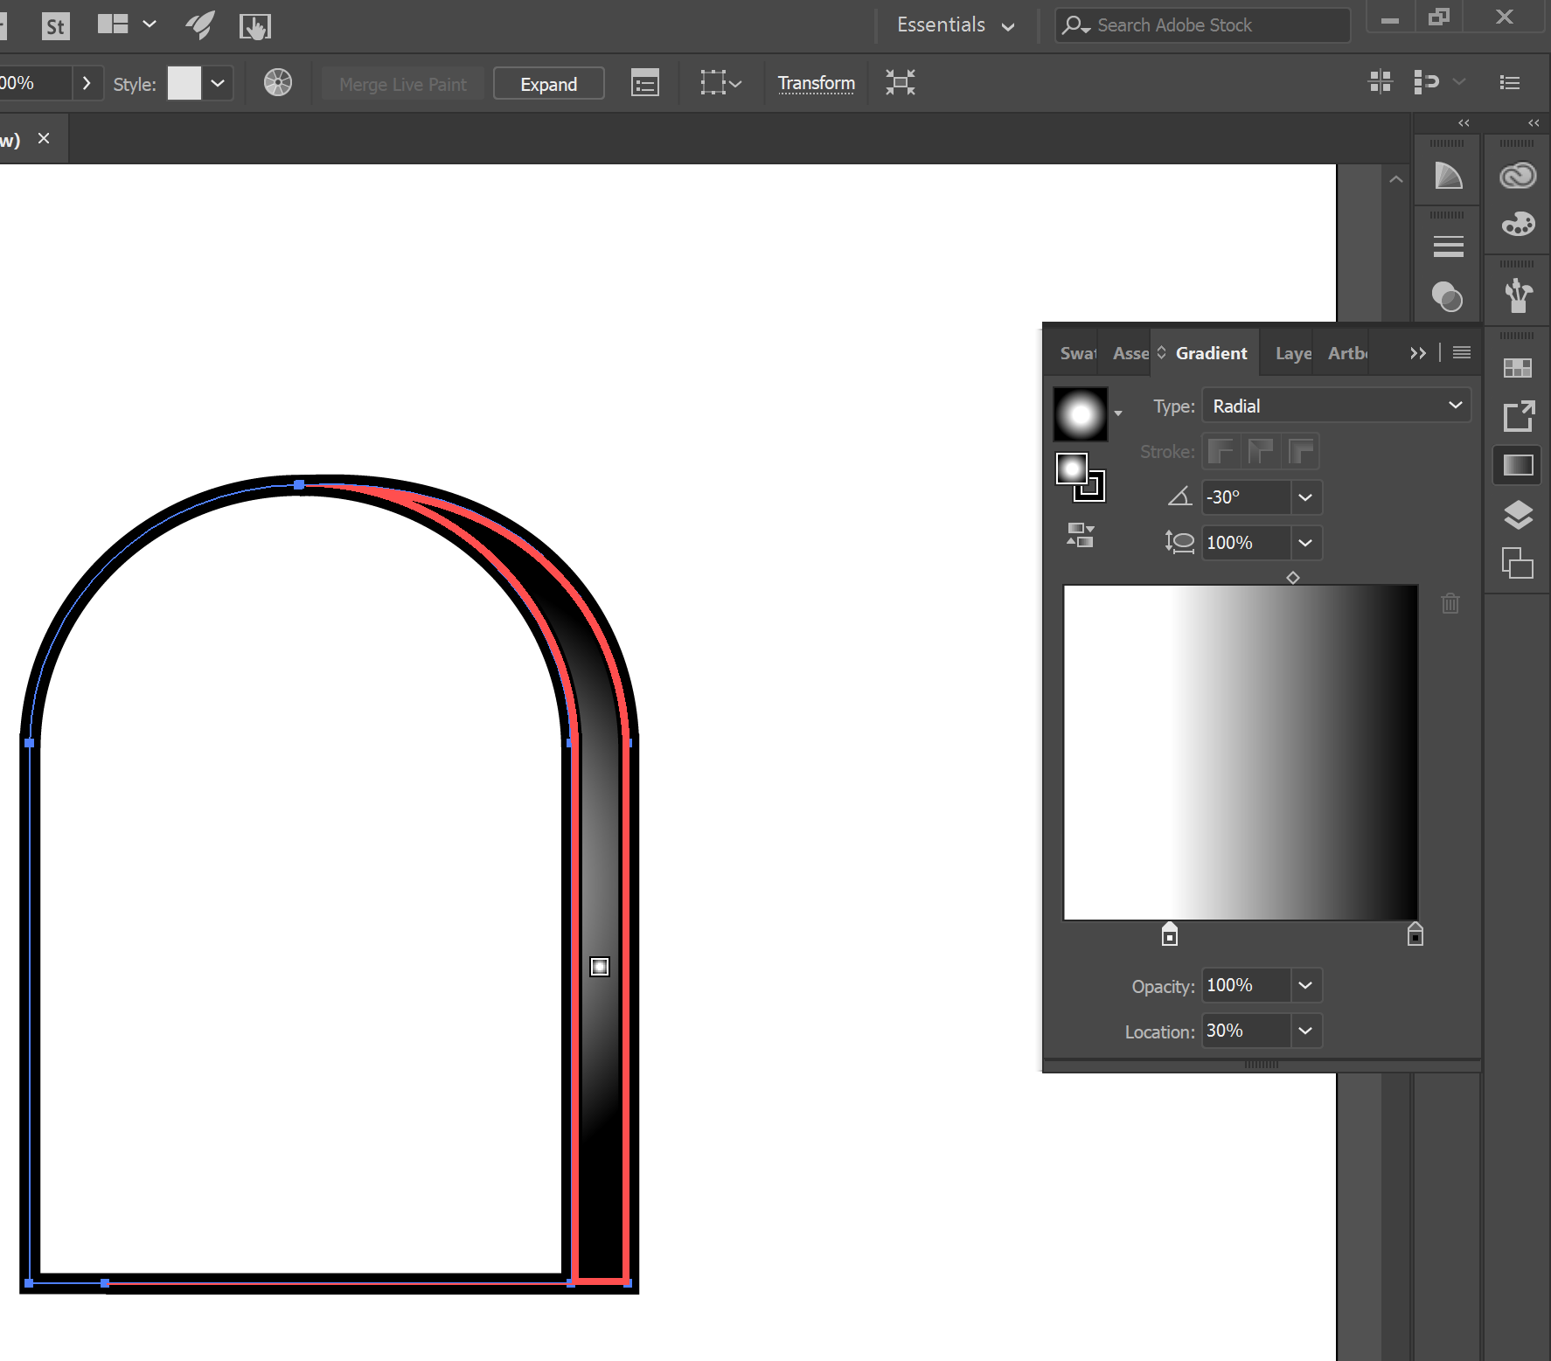Image resolution: width=1551 pixels, height=1361 pixels.
Task: Click the gradient angle icon
Action: pyautogui.click(x=1179, y=496)
